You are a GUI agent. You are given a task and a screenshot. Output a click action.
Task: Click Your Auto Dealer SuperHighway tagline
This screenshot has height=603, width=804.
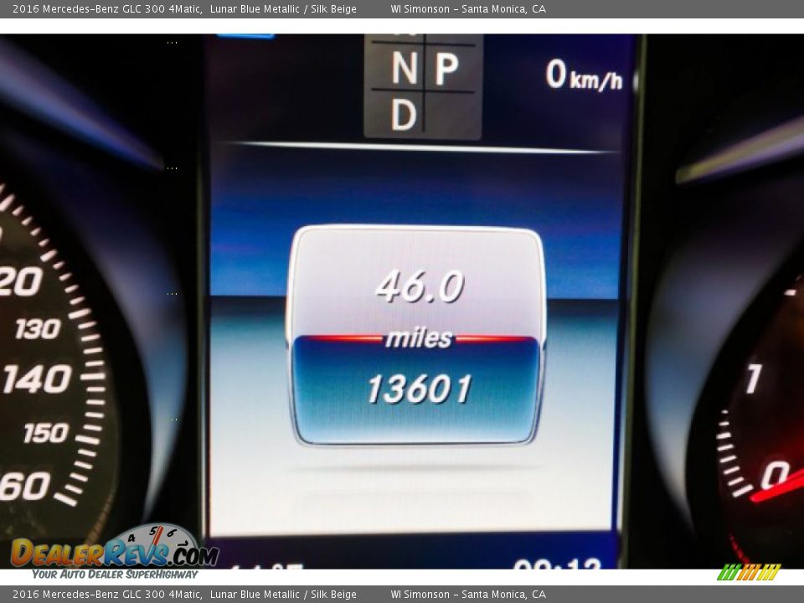[x=115, y=575]
